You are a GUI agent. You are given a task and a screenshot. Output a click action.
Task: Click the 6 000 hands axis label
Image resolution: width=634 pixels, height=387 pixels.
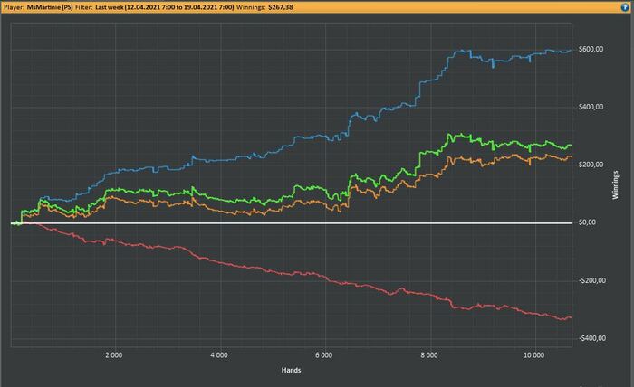(324, 355)
